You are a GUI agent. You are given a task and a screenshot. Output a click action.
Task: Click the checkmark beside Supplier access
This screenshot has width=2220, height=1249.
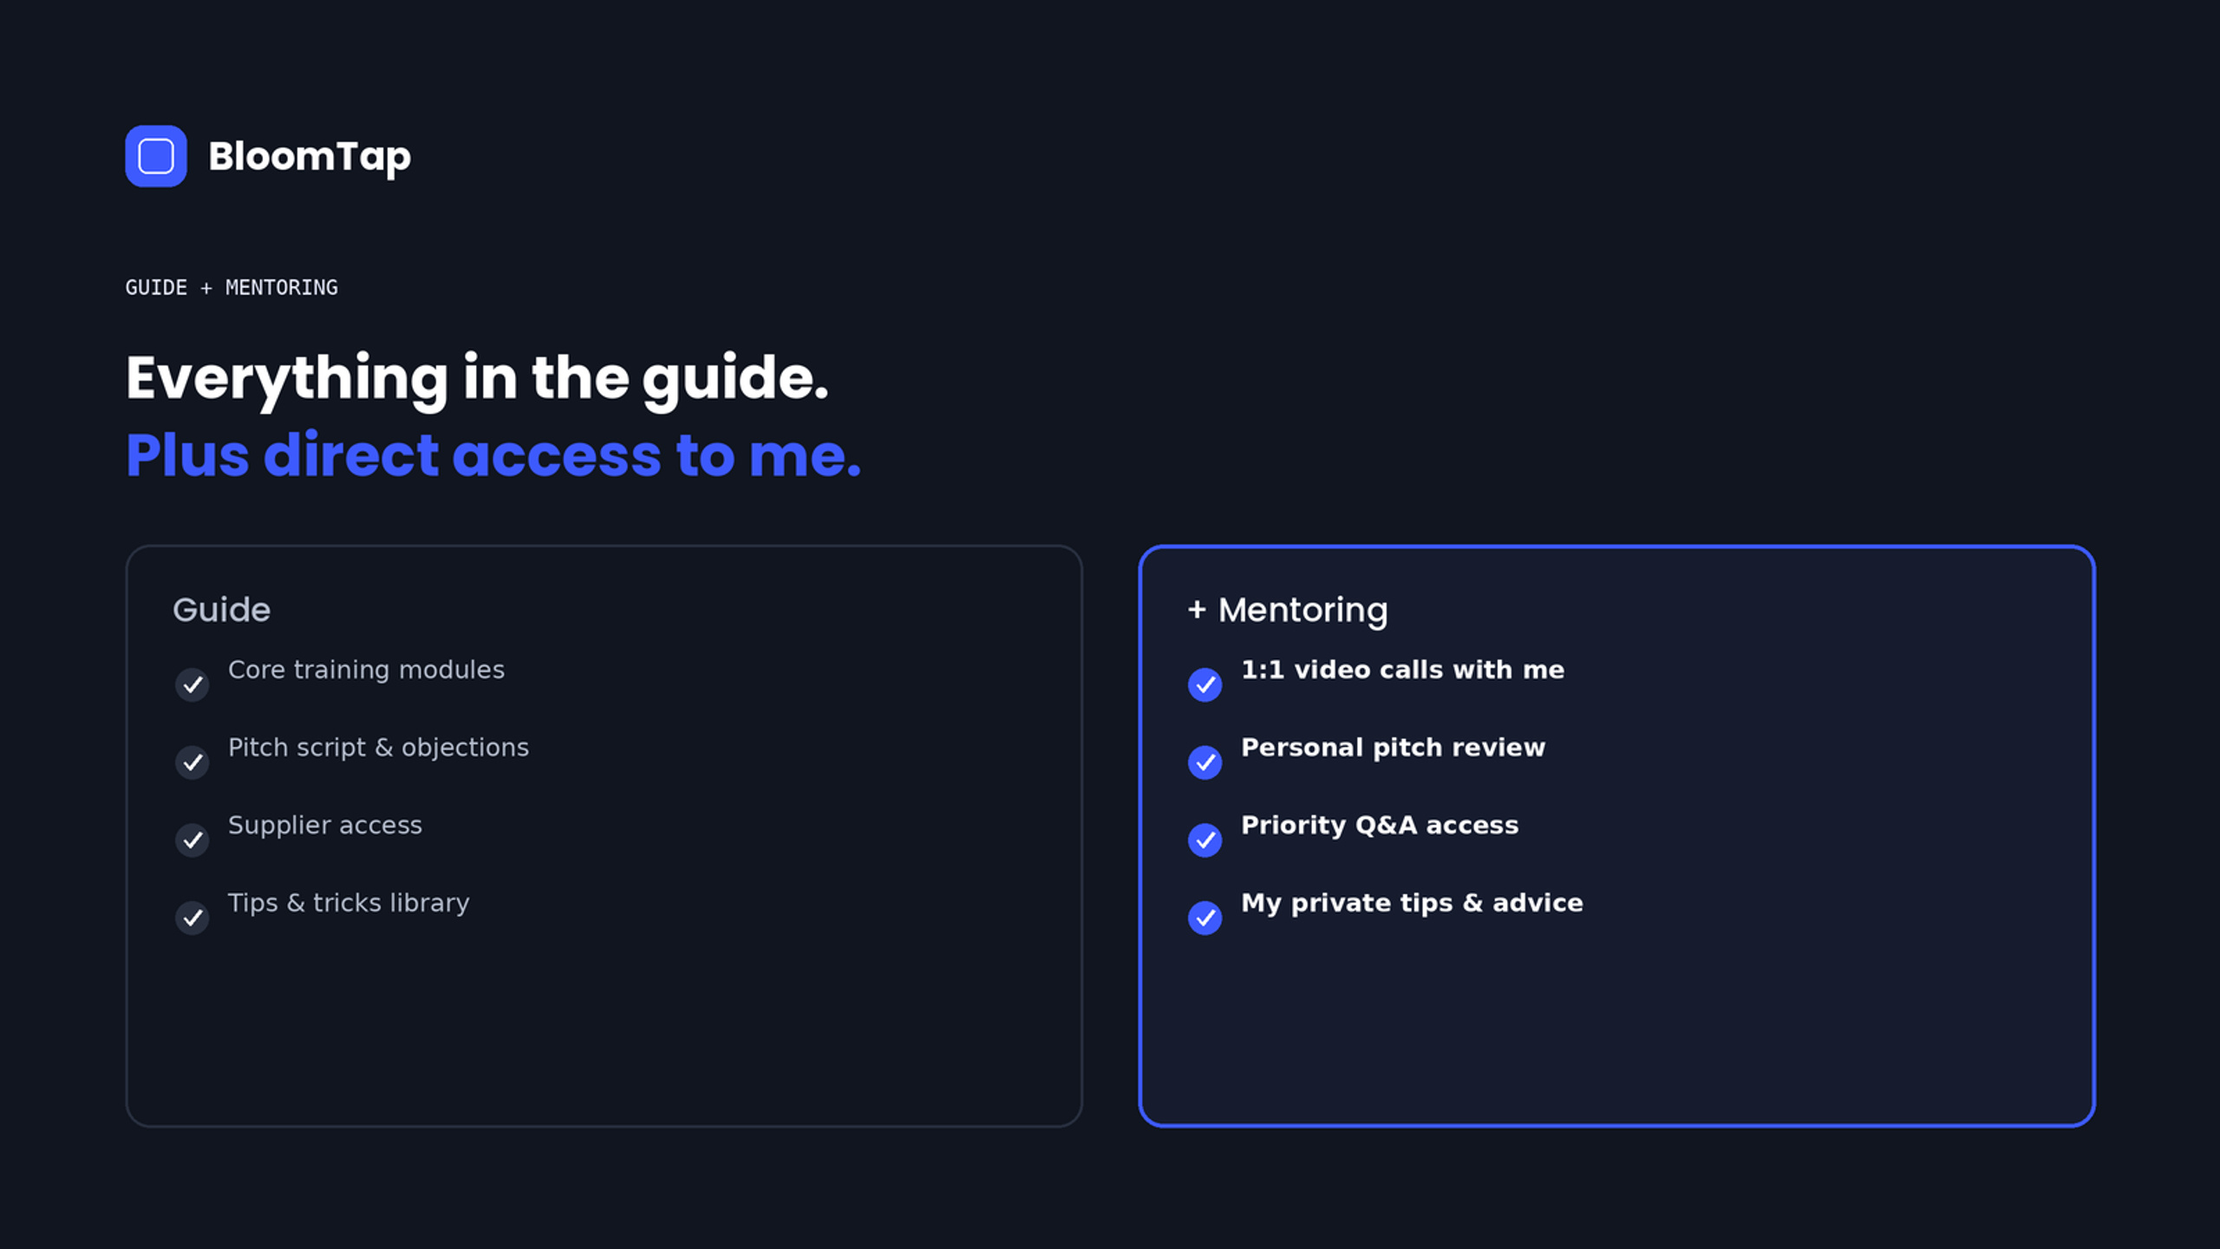(x=193, y=840)
